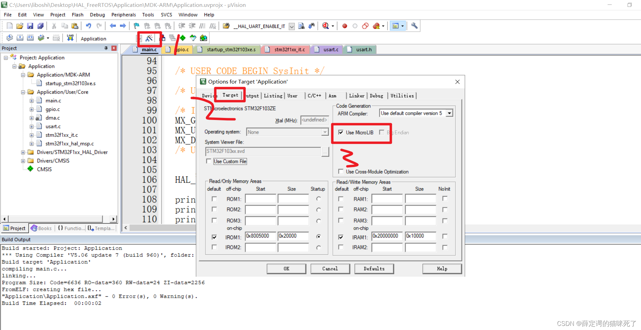Image resolution: width=641 pixels, height=330 pixels.
Task: Open the Options for Target toolbar icon
Action: (149, 38)
